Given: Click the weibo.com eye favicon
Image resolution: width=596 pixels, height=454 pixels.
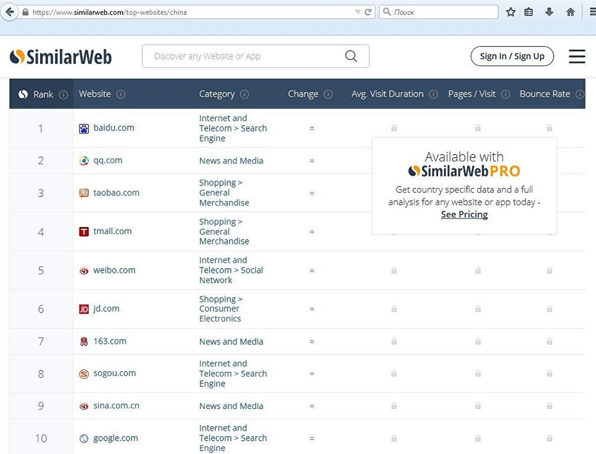Looking at the screenshot, I should point(84,271).
